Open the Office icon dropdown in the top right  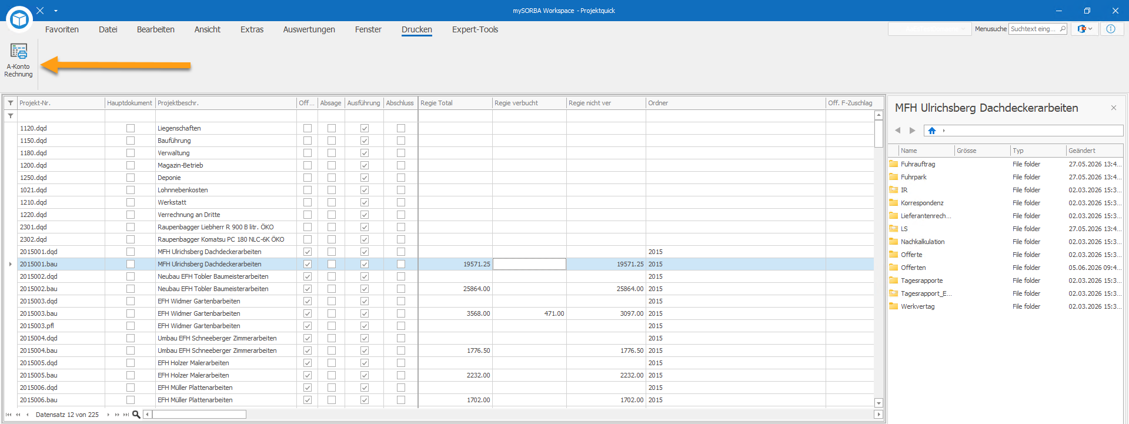pos(1085,29)
